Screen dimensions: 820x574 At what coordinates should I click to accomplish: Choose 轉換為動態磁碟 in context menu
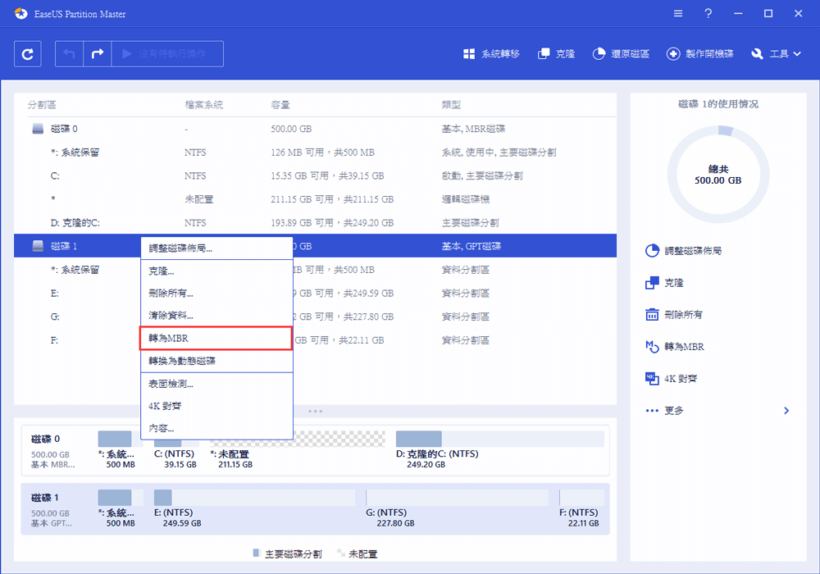pos(216,361)
